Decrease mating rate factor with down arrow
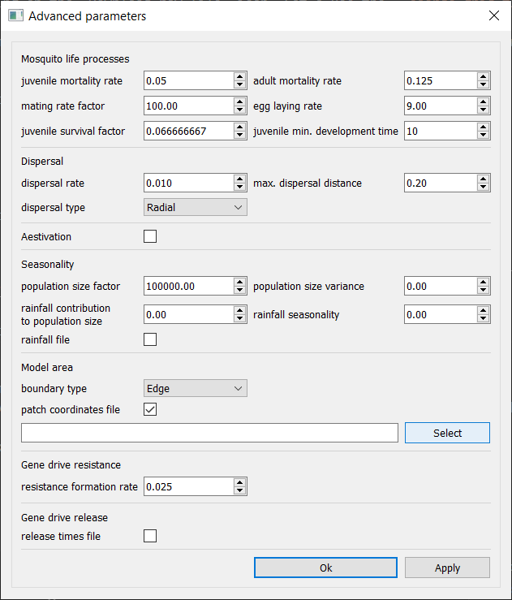This screenshot has height=600, width=512. click(239, 110)
